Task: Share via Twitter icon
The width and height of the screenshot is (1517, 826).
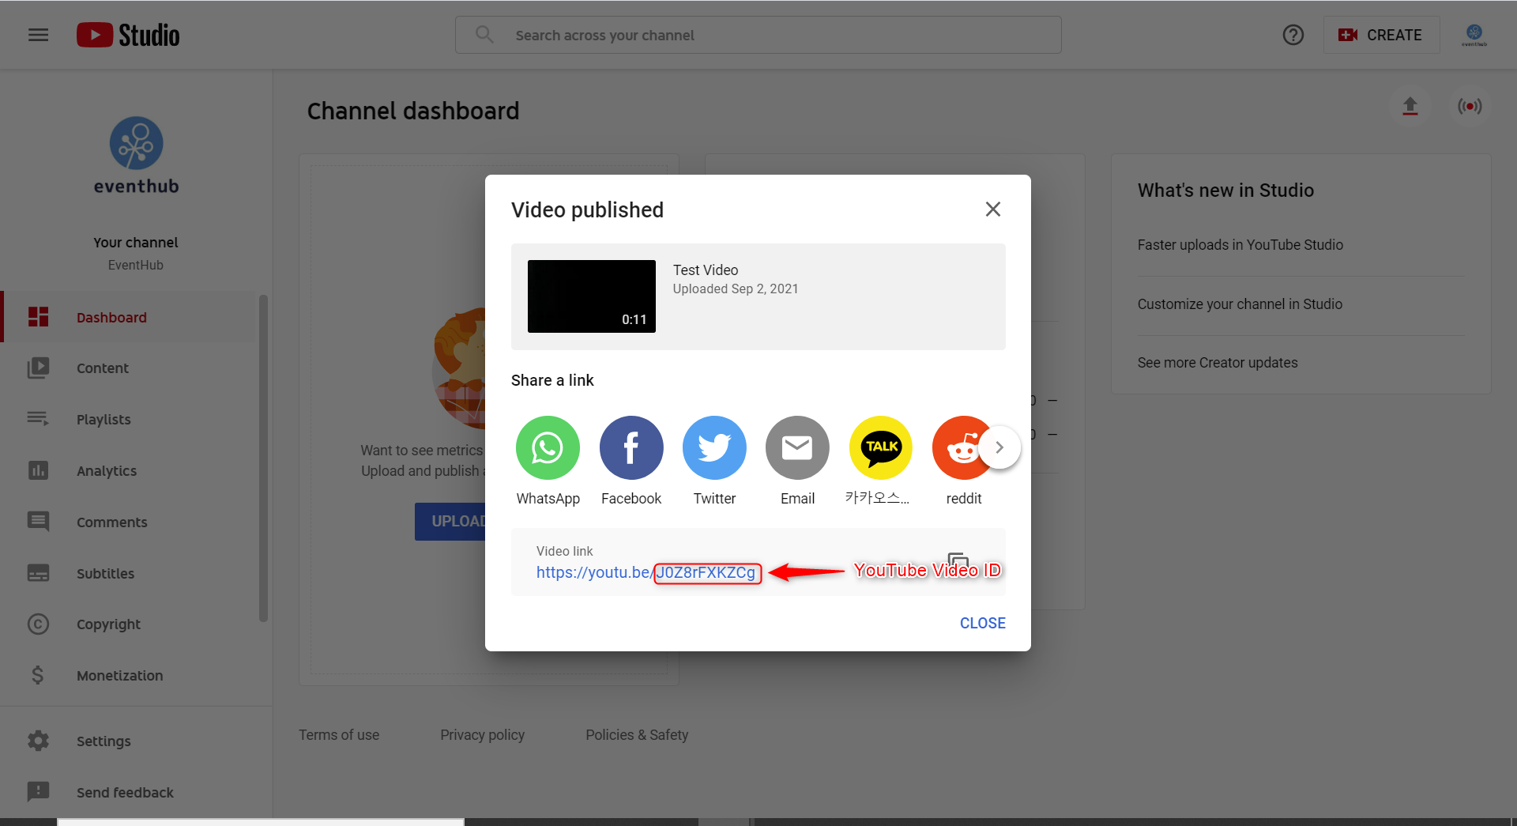Action: [714, 447]
